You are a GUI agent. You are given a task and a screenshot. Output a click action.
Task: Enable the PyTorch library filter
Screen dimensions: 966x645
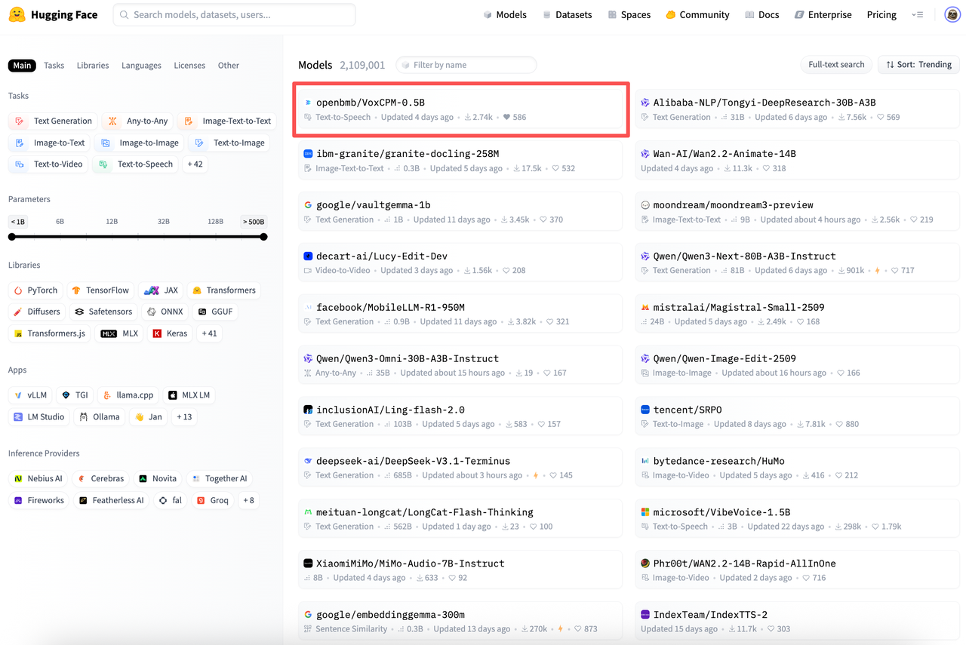click(x=35, y=290)
